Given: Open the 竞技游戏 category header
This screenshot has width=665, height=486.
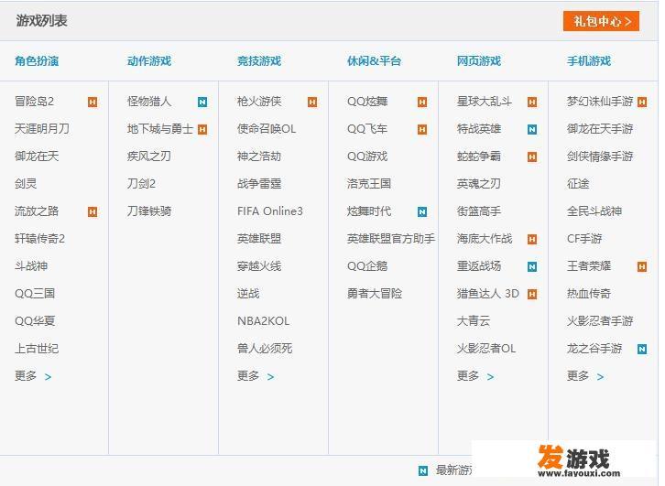Looking at the screenshot, I should [258, 61].
